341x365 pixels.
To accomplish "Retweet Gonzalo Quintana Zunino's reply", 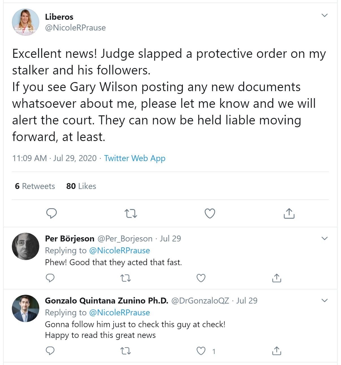I will click(x=125, y=351).
